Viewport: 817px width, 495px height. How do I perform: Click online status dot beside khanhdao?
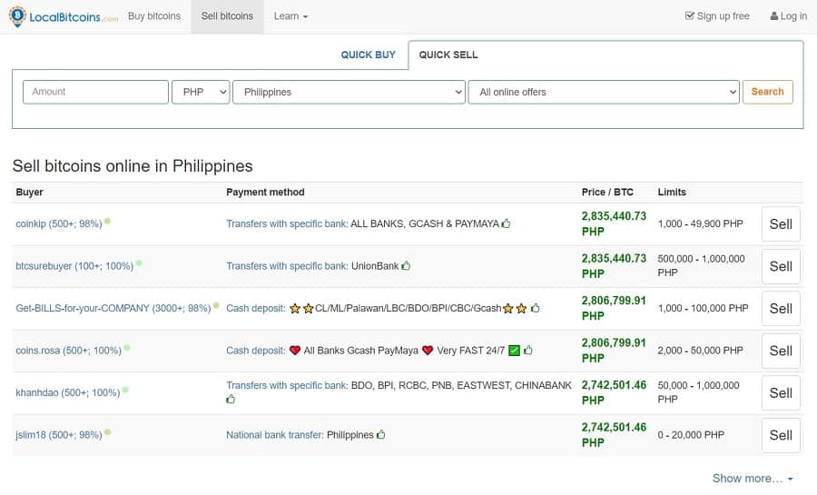point(125,390)
